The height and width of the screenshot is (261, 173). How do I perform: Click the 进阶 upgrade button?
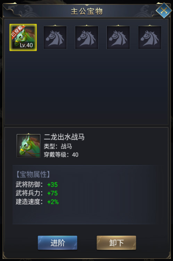57,243
